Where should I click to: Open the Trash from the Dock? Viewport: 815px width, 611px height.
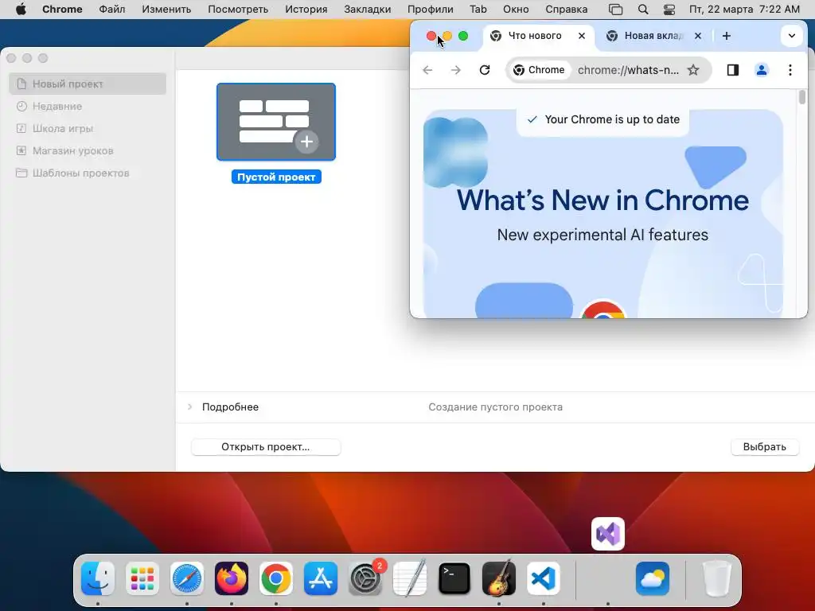pos(717,578)
